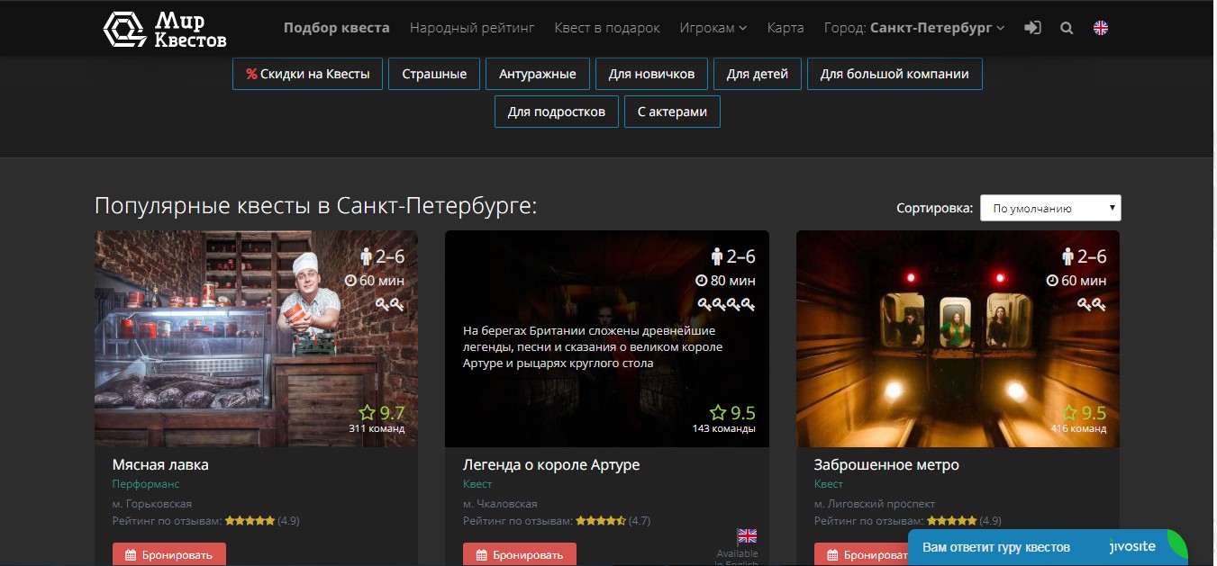The height and width of the screenshot is (566, 1217).
Task: Click 311 команд count
Action: click(x=377, y=429)
